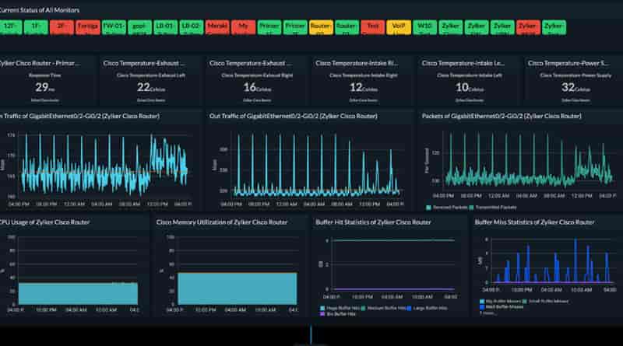This screenshot has width=623, height=346.
Task: Toggle the Huge Buffer Hits legend entry
Action: click(x=340, y=309)
